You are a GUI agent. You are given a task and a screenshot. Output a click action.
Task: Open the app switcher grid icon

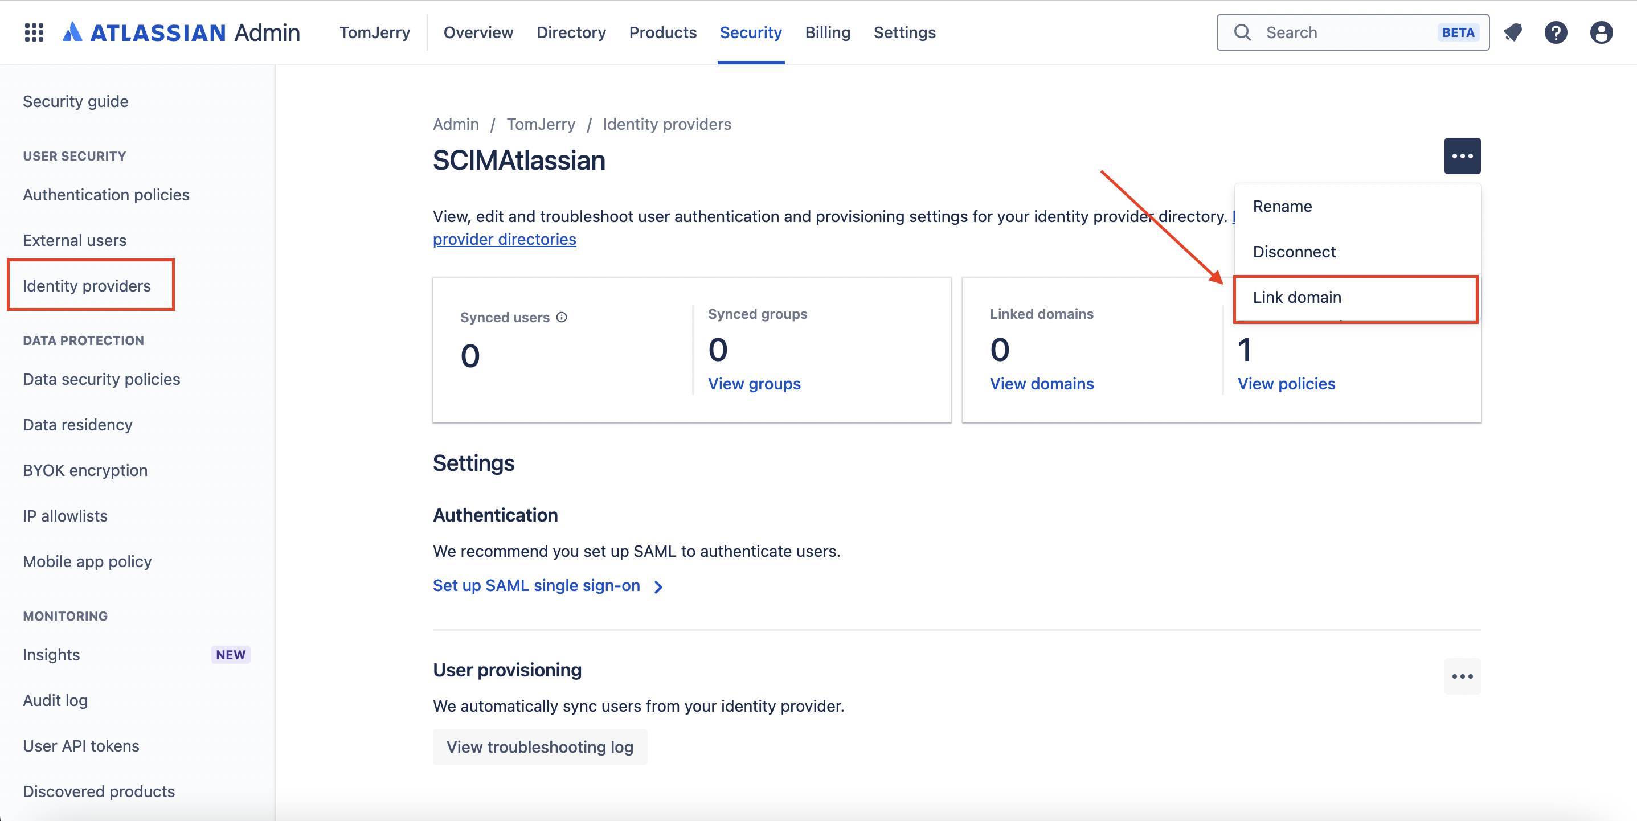(x=34, y=32)
